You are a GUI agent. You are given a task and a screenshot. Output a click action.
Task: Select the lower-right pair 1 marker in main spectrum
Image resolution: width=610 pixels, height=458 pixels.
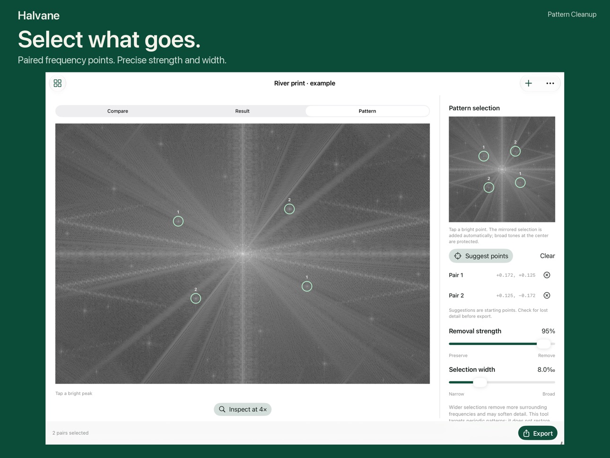coord(307,286)
